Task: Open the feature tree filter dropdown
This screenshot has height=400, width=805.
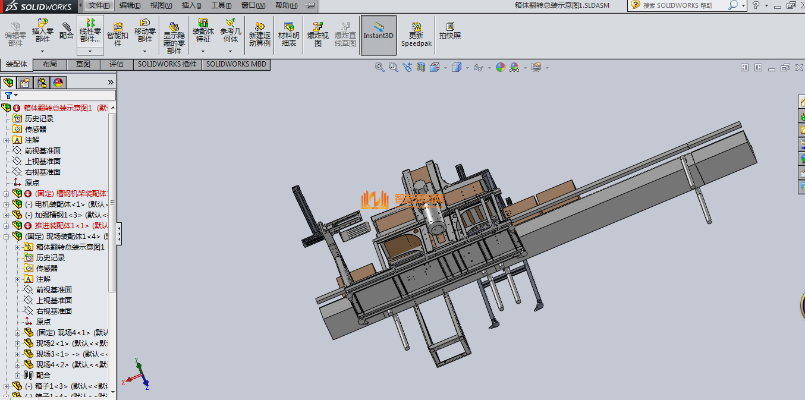Action: click(x=11, y=95)
